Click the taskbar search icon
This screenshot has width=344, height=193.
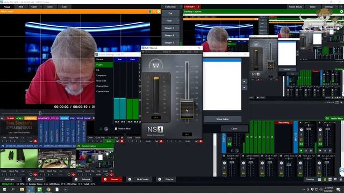coord(13,189)
